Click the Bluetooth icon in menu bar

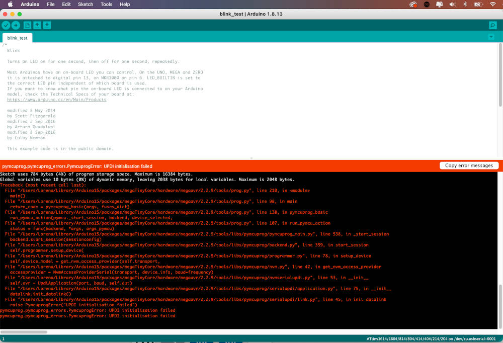[x=465, y=4]
